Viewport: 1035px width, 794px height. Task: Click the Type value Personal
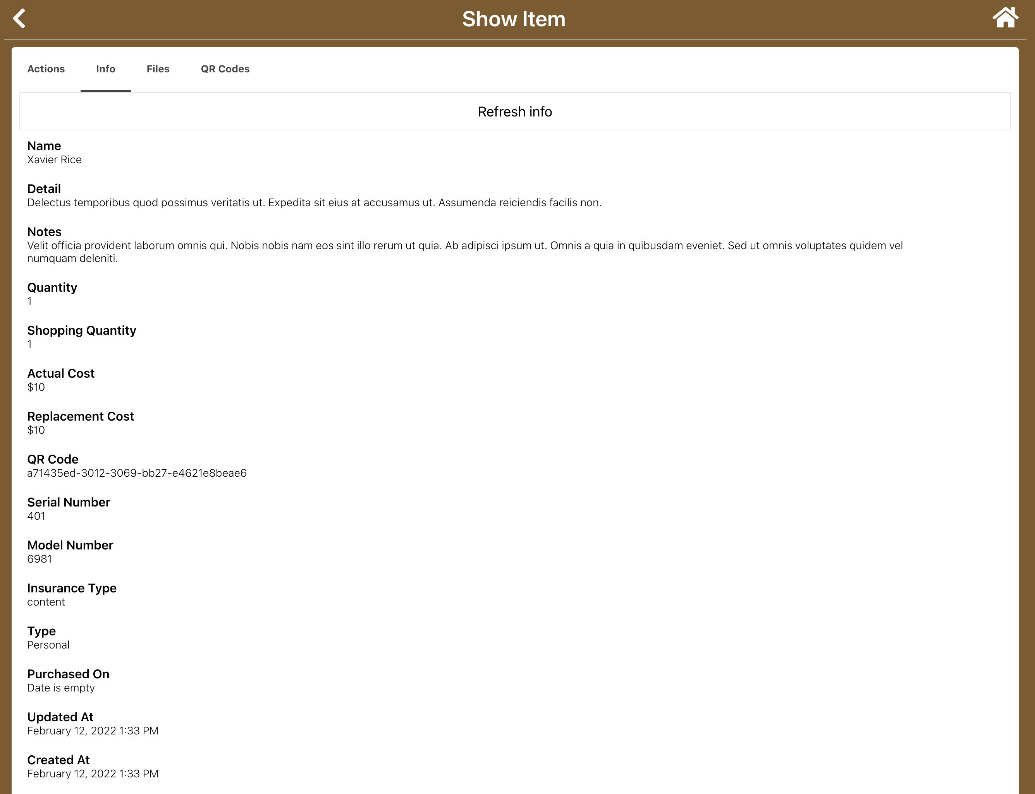[48, 645]
